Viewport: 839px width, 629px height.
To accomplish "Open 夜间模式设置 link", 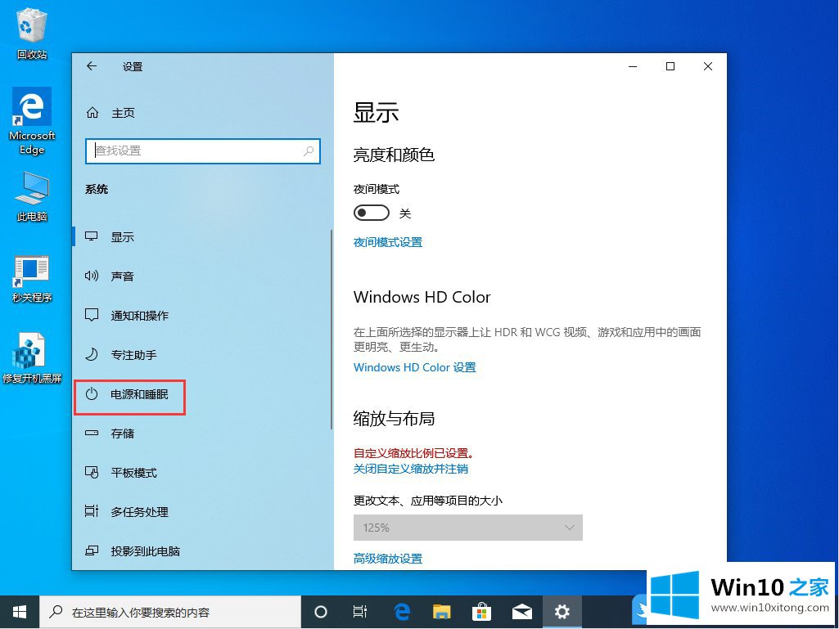I will [x=388, y=242].
